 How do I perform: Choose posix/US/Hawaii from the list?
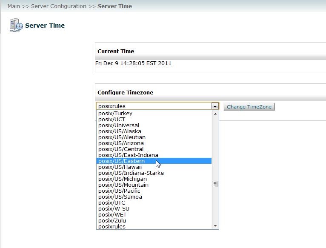coord(154,167)
